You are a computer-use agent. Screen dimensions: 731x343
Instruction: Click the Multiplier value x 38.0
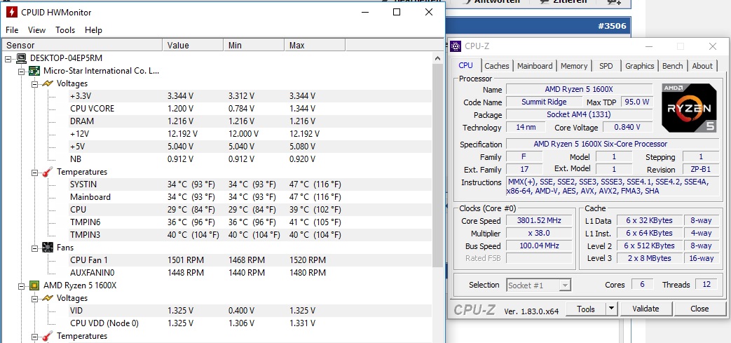[x=539, y=233]
